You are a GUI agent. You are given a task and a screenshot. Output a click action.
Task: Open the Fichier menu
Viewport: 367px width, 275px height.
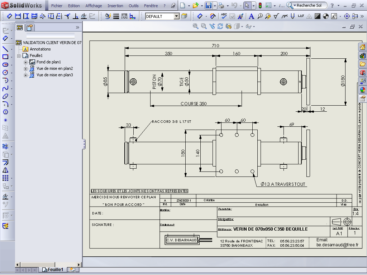click(x=57, y=6)
